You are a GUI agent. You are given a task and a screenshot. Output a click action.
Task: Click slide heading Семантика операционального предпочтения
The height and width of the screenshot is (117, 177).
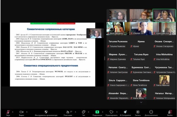click(51, 65)
